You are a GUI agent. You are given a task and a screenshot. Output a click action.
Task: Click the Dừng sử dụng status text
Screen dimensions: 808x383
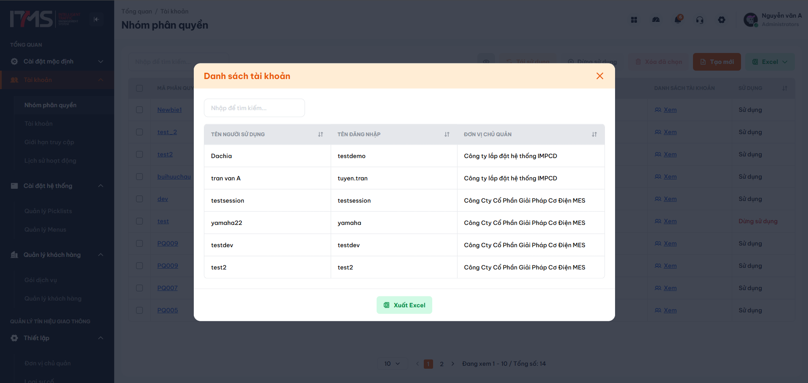point(758,221)
